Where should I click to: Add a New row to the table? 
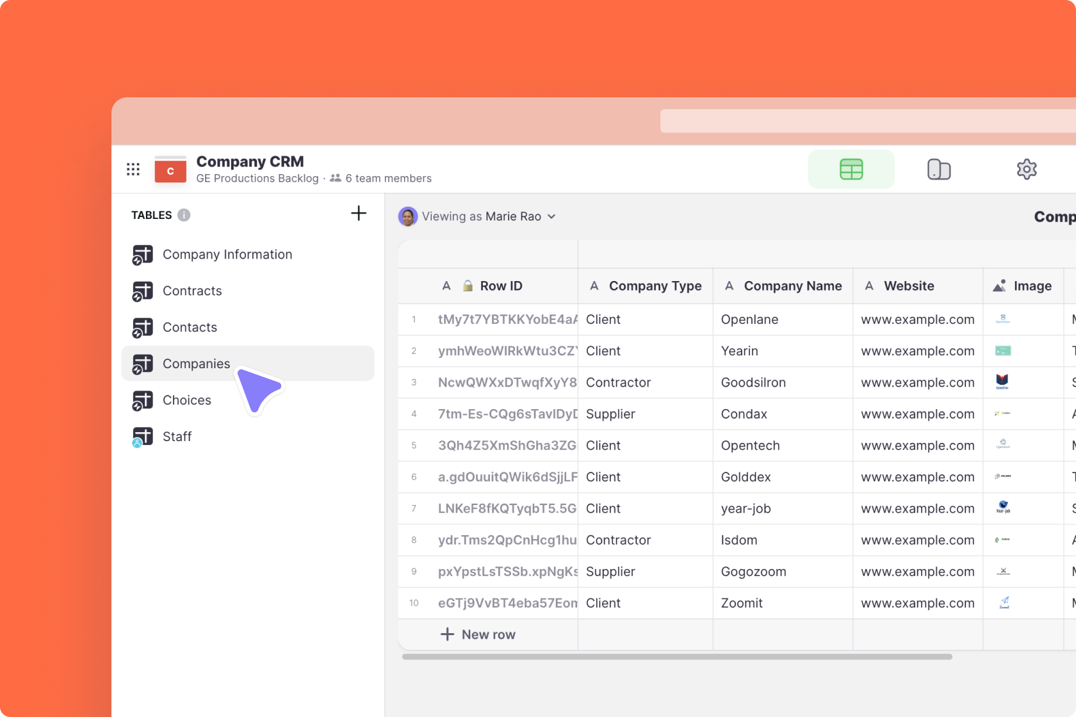(478, 634)
